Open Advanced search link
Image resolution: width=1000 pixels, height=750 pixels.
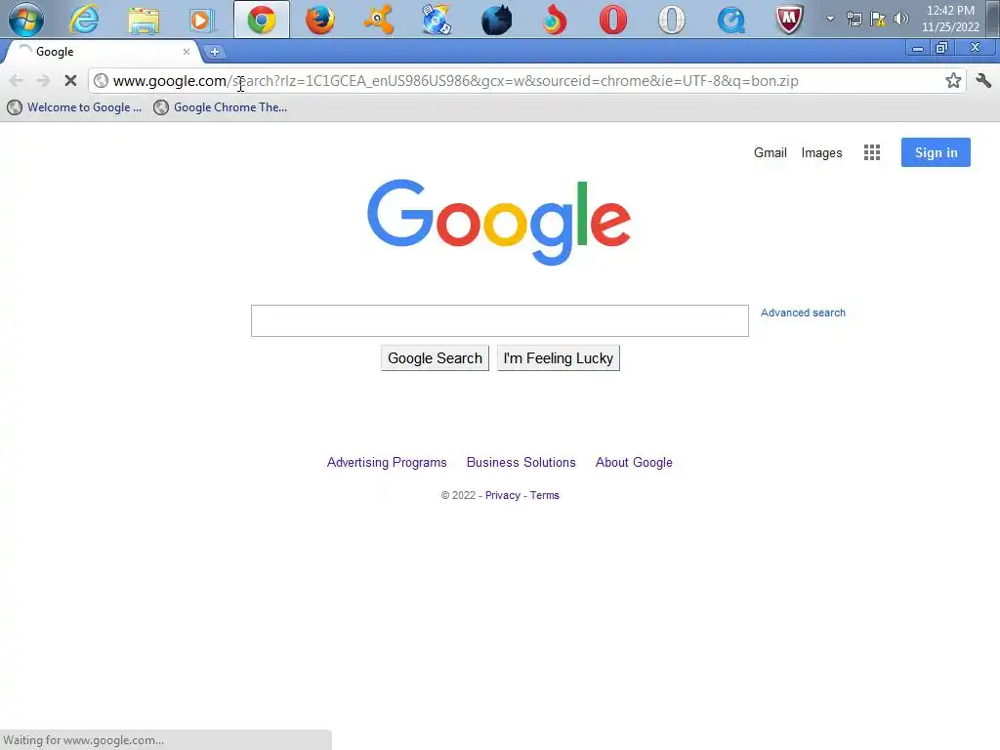pyautogui.click(x=803, y=312)
